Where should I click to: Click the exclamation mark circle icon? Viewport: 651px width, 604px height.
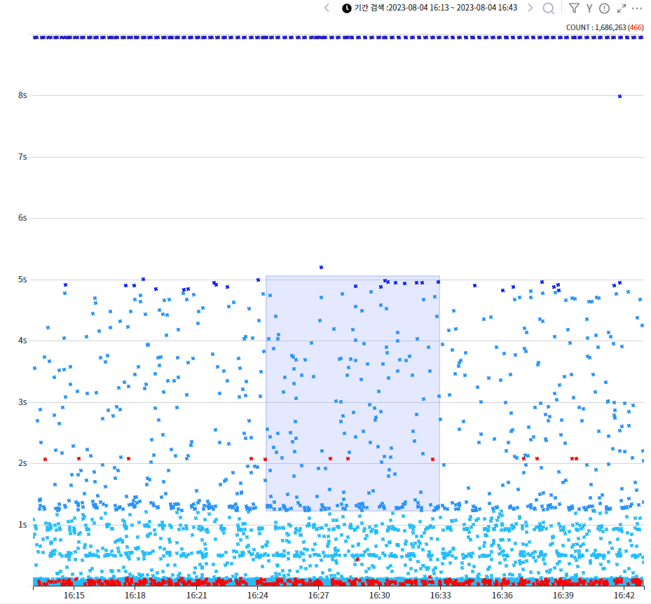[604, 8]
